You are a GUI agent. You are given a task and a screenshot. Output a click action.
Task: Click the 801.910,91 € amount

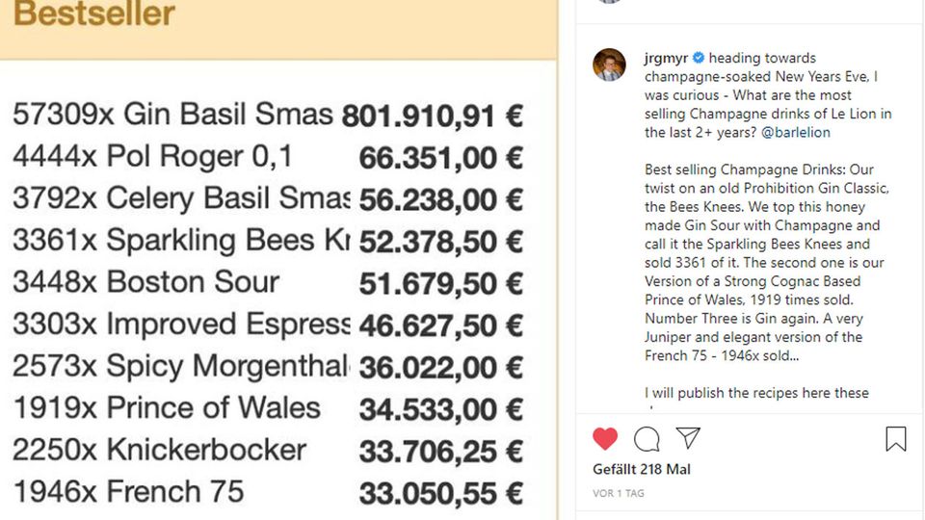tap(432, 117)
